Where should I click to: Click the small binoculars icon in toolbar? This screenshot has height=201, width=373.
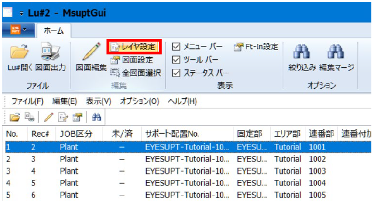[96, 117]
